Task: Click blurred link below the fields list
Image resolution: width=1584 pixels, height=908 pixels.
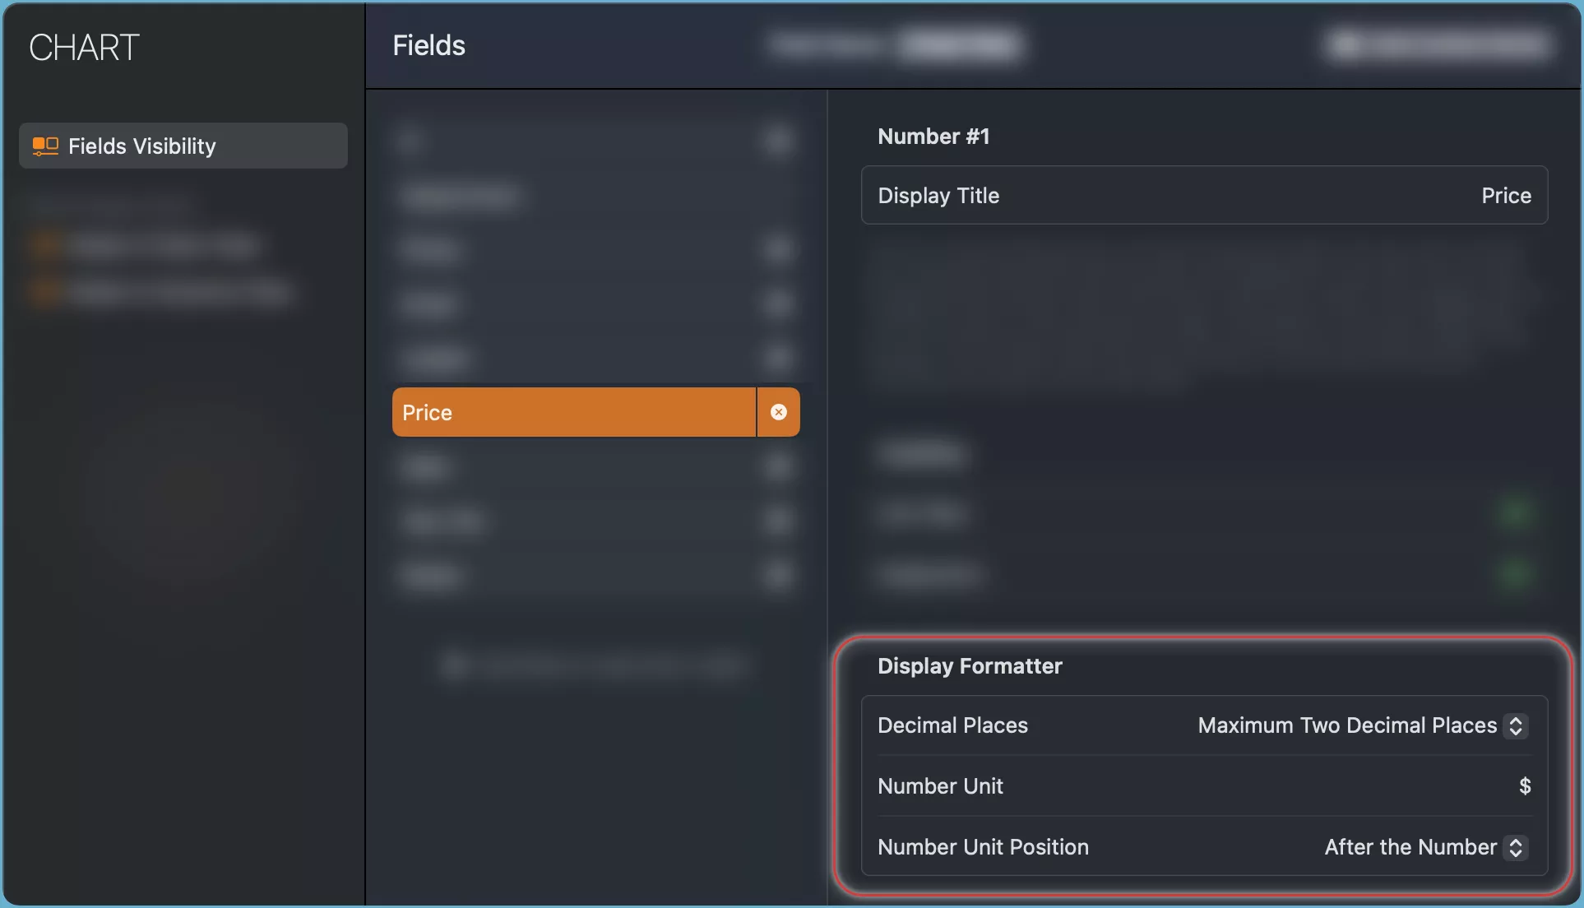Action: [592, 665]
